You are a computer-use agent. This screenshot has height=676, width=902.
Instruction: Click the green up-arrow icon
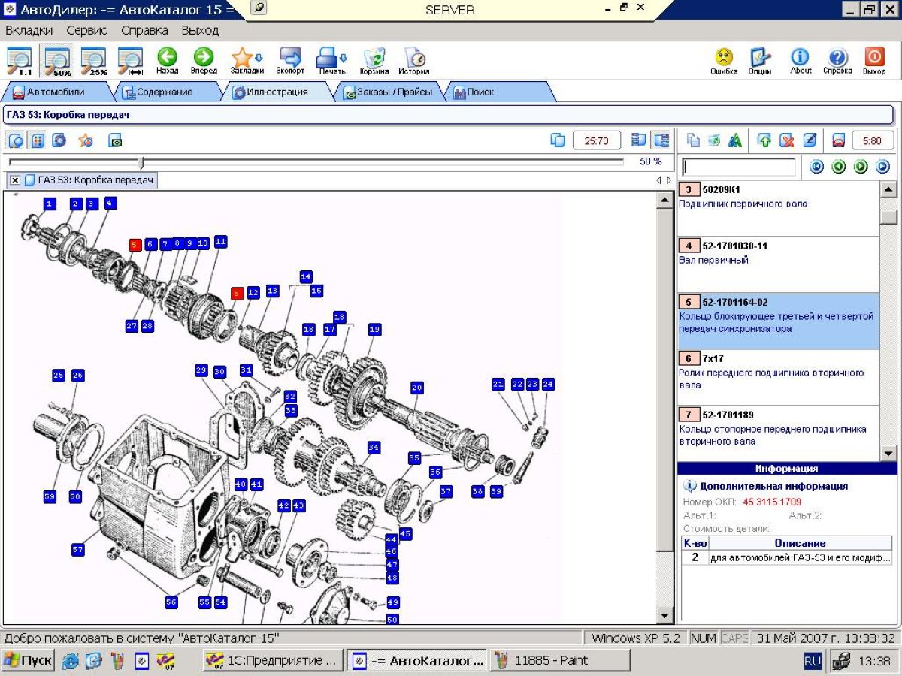[x=764, y=140]
